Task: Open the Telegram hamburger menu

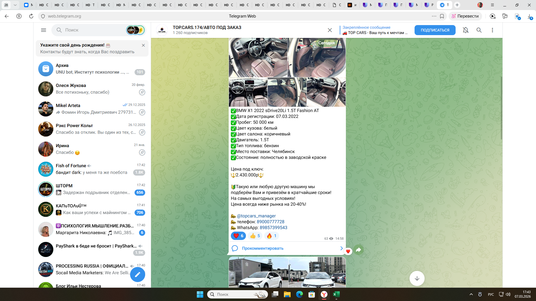Action: (44, 30)
